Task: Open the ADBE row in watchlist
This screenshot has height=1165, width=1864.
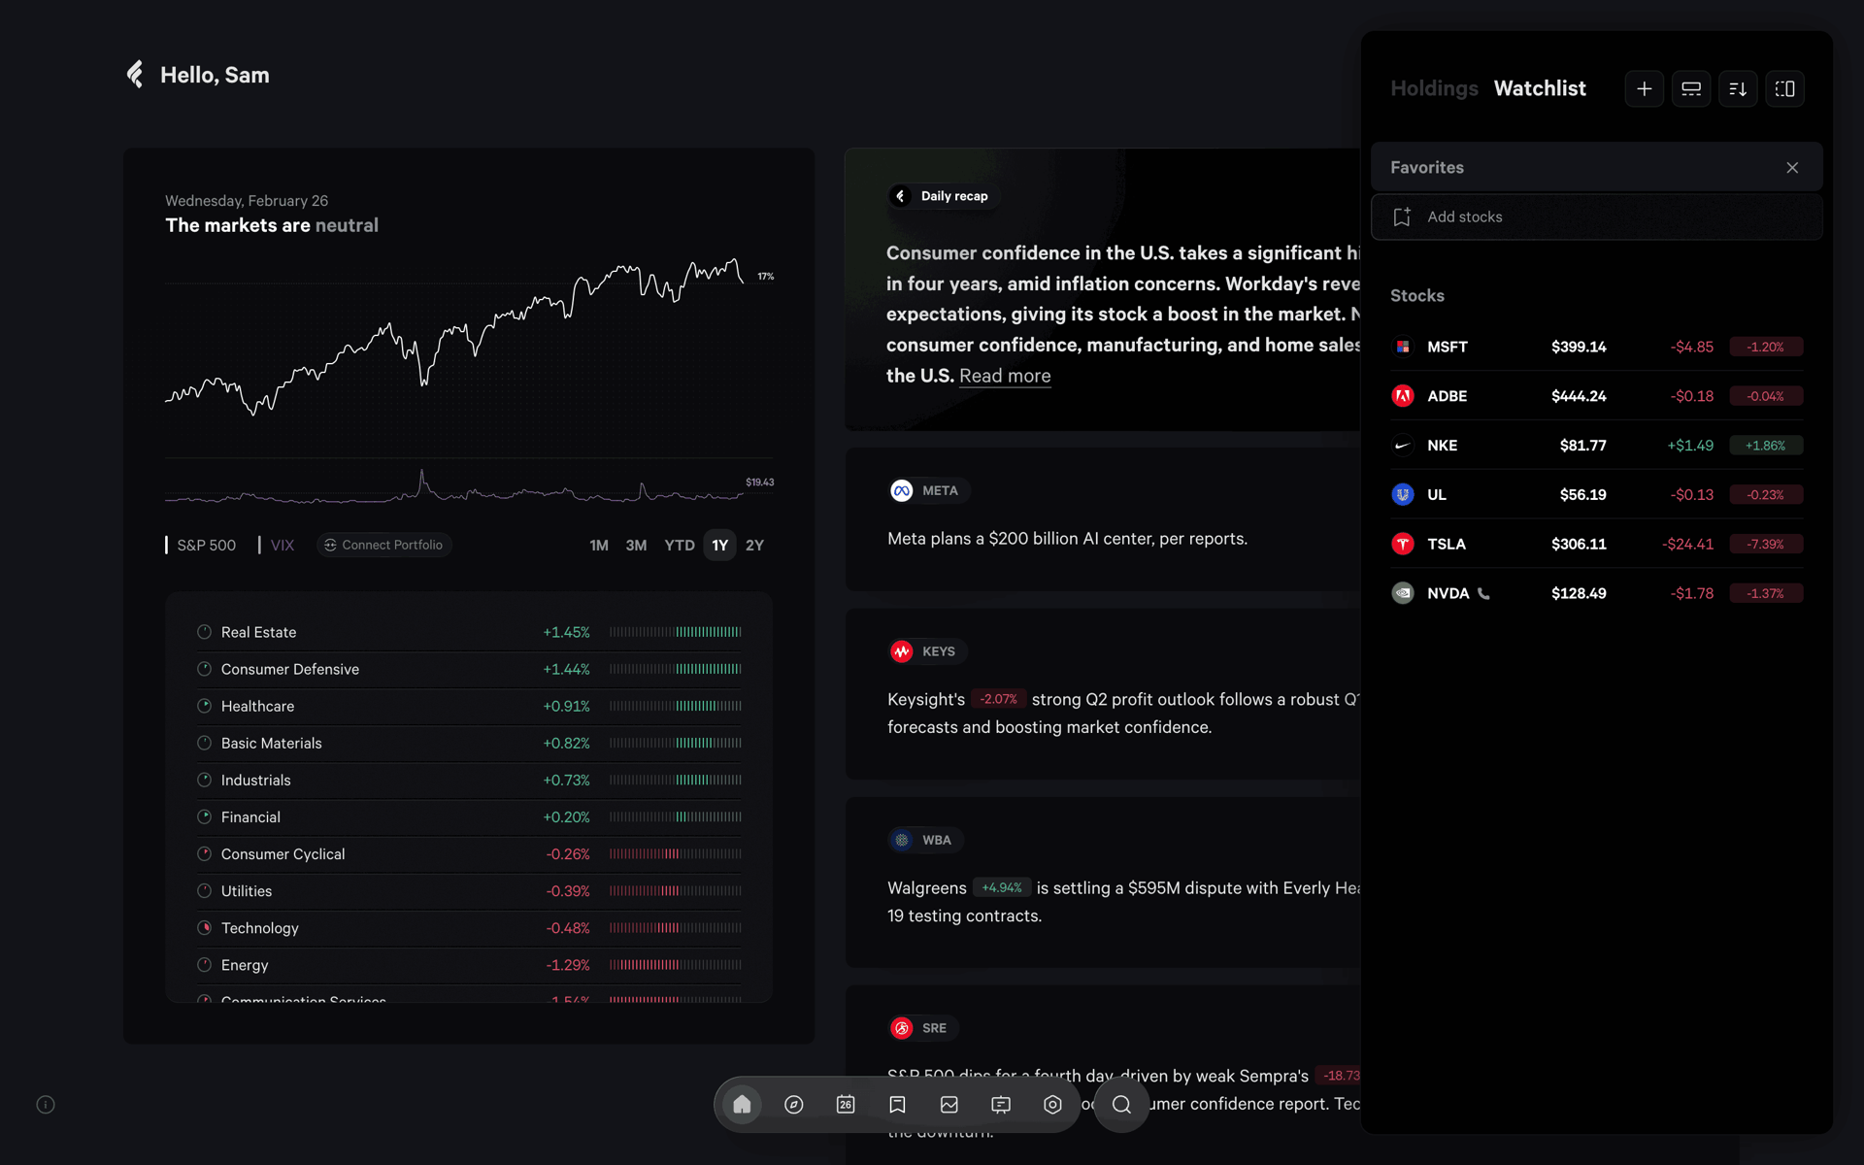Action: pyautogui.click(x=1596, y=396)
